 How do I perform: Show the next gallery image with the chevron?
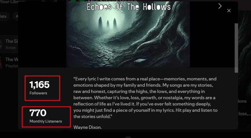[220, 6]
